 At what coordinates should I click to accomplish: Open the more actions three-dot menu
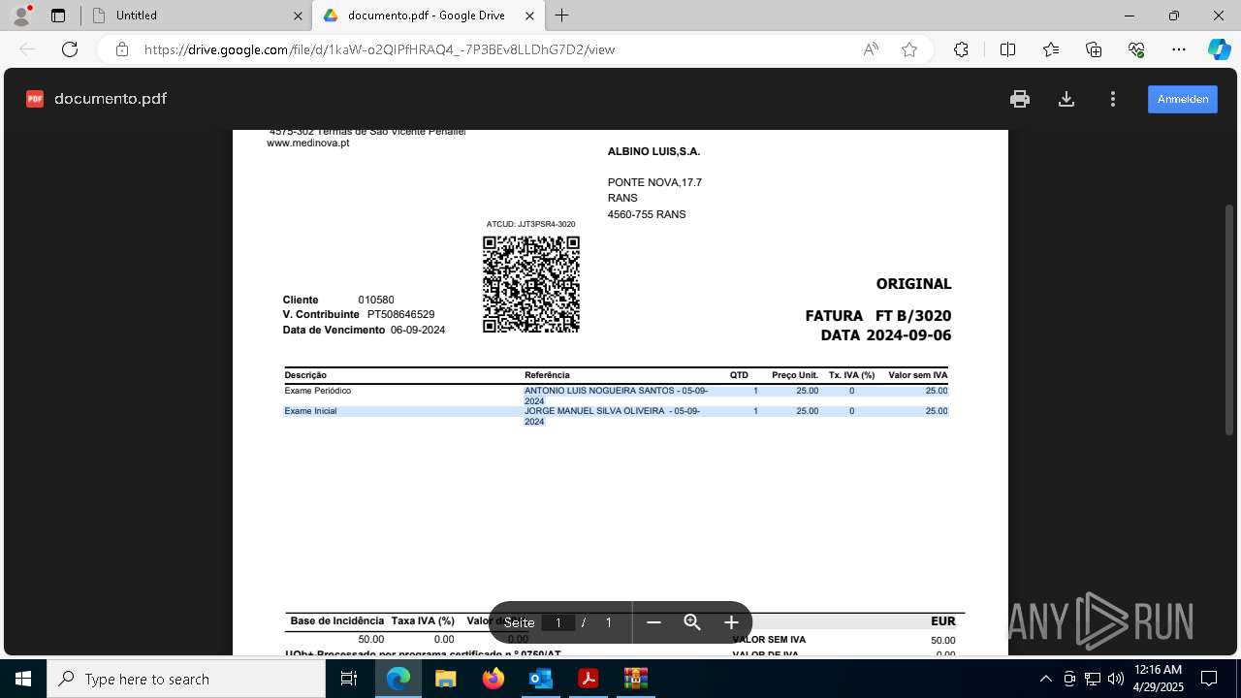[1113, 99]
